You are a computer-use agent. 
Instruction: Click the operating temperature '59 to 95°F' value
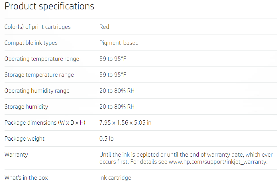pos(113,59)
